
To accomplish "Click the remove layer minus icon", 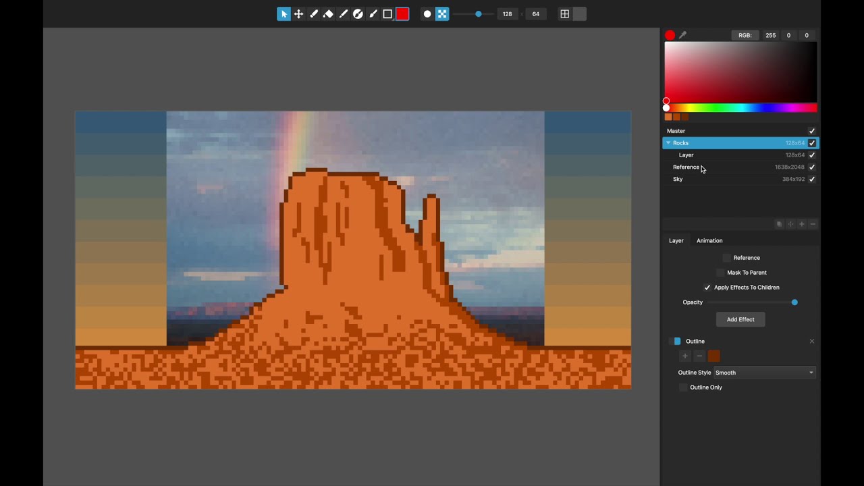I will pos(813,224).
